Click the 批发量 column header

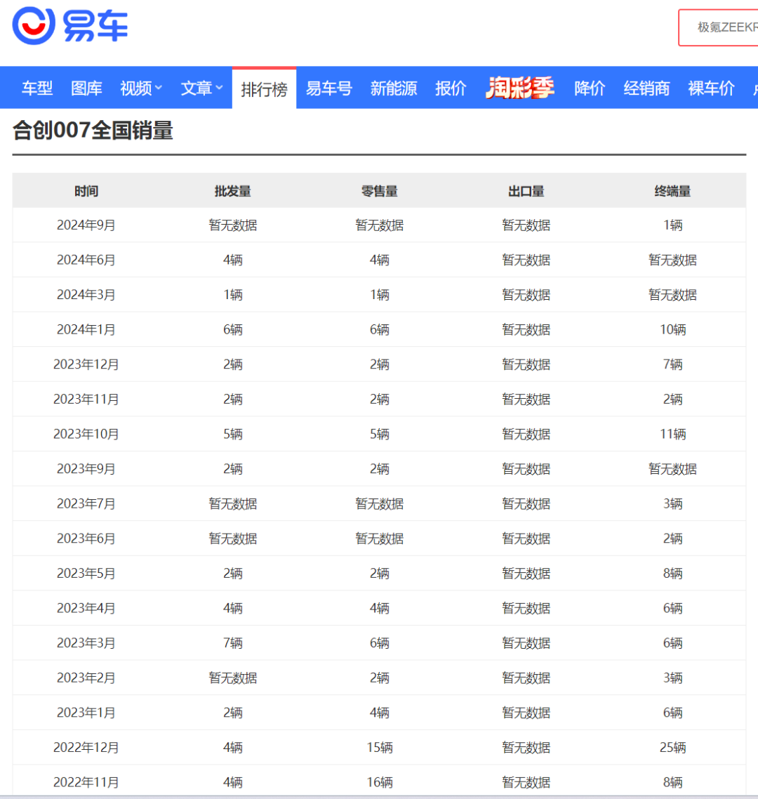pos(233,191)
